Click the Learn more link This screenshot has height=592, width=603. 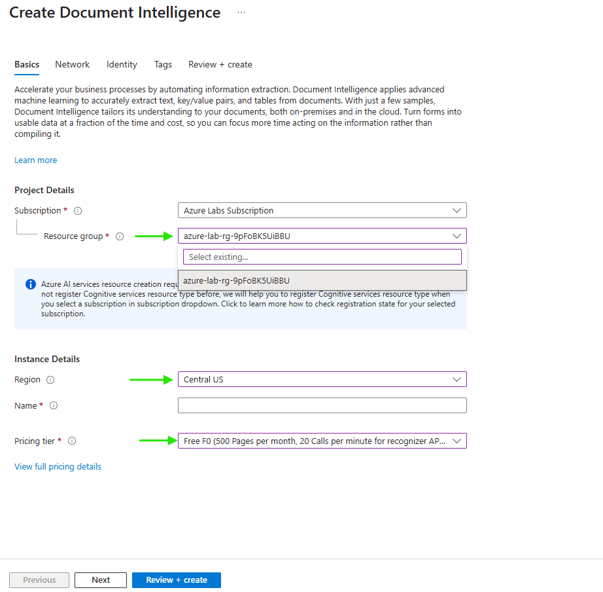[x=35, y=160]
